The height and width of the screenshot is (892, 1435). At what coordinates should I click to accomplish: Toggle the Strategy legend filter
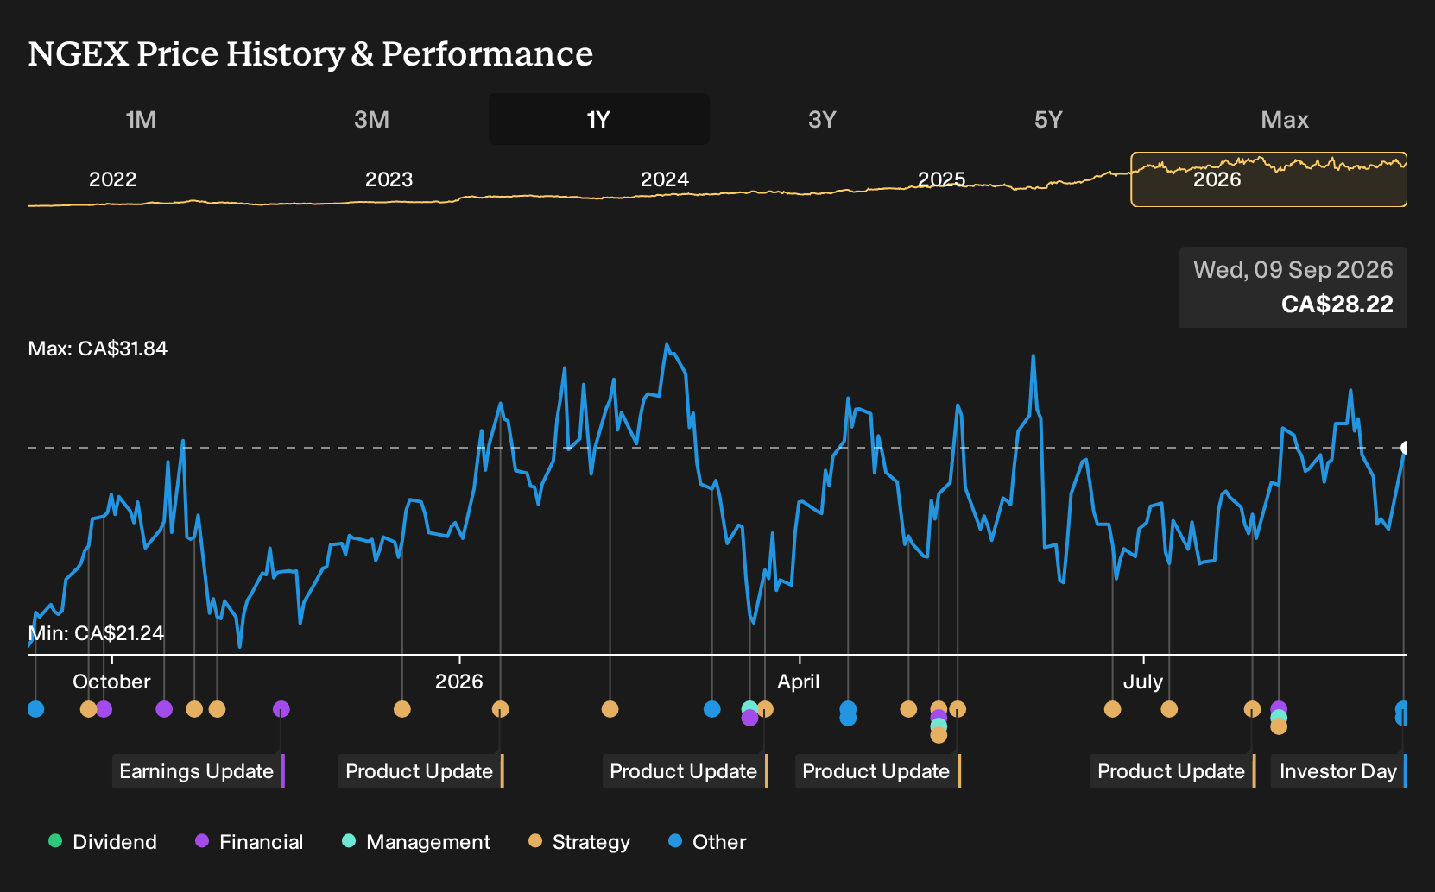click(579, 841)
